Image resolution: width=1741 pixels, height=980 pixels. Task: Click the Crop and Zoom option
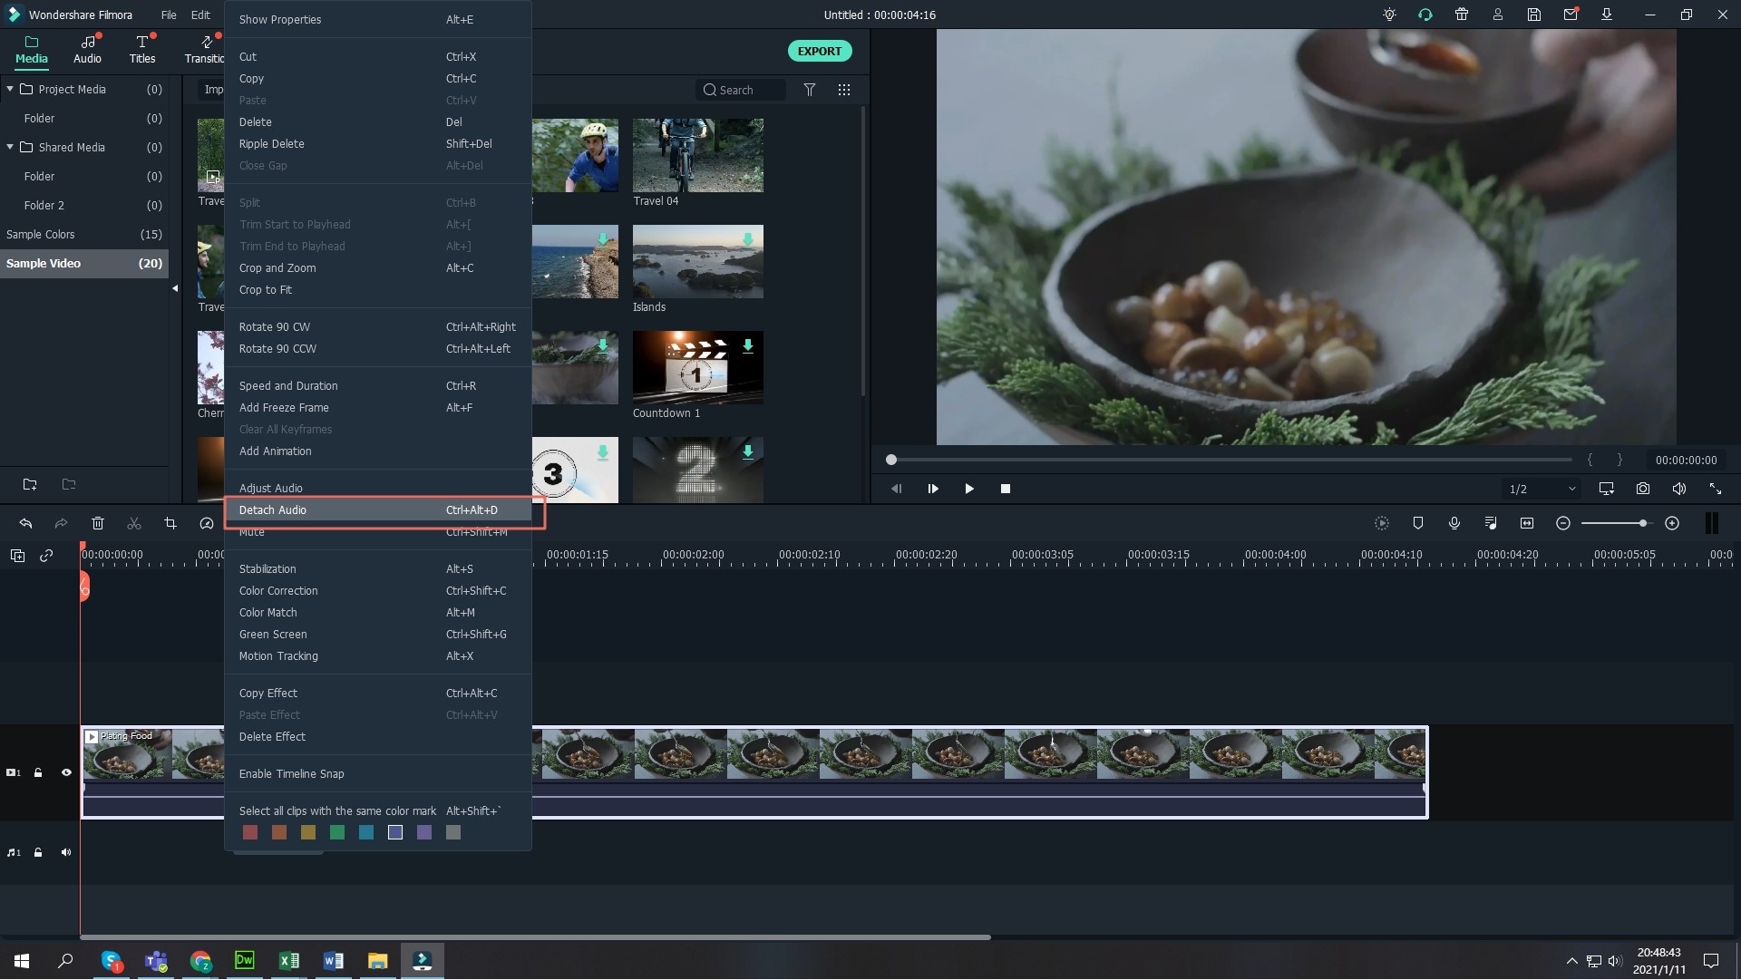[x=277, y=267]
